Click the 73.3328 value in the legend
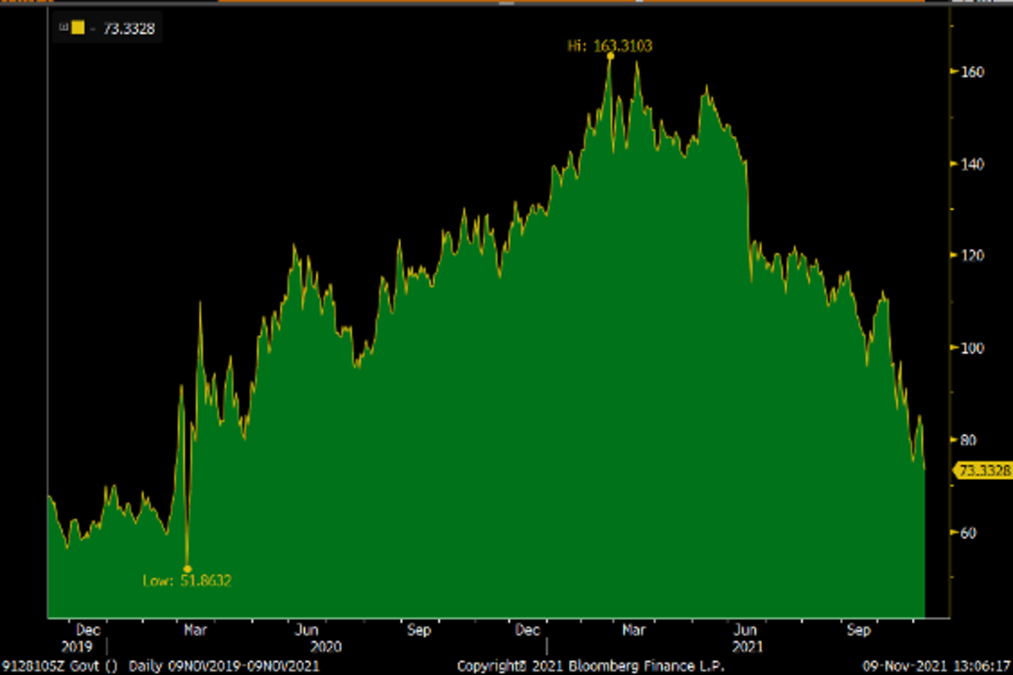This screenshot has width=1013, height=675. pos(127,29)
